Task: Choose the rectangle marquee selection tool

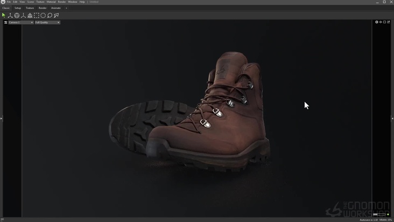Action: [37, 16]
